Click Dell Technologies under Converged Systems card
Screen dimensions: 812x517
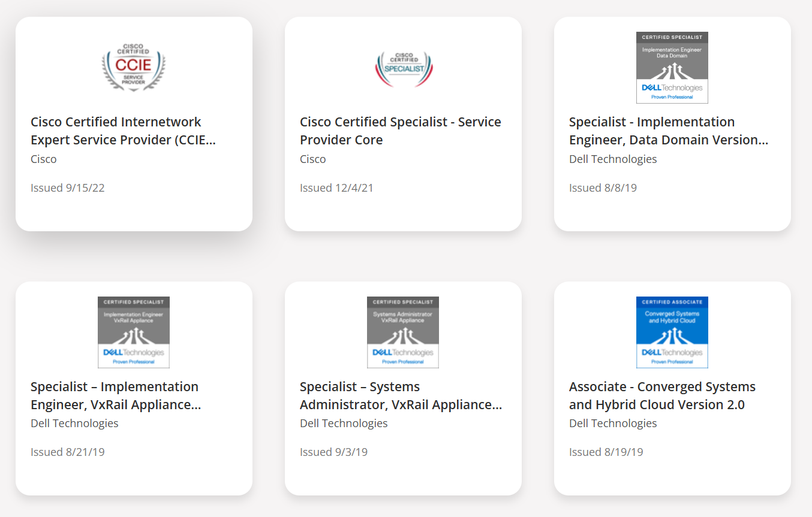point(613,424)
